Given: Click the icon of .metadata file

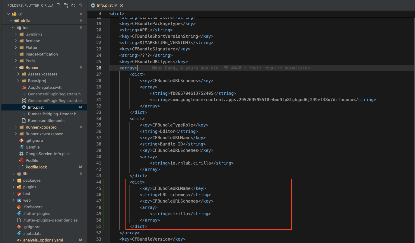Looking at the screenshot, I should coord(19,233).
